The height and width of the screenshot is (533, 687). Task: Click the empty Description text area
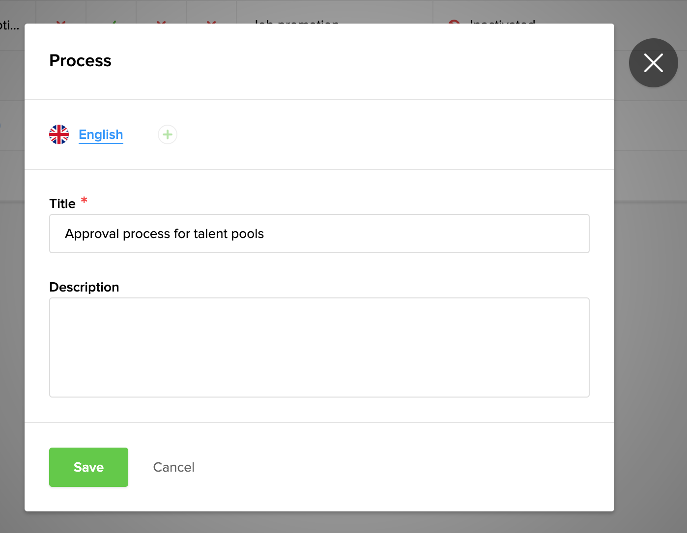pyautogui.click(x=319, y=346)
